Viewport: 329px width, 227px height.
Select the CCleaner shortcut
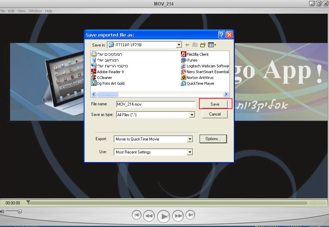[x=102, y=78]
